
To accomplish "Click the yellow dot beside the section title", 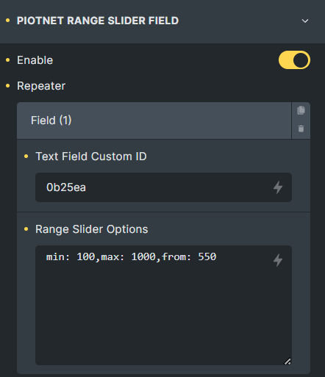I will [8, 21].
